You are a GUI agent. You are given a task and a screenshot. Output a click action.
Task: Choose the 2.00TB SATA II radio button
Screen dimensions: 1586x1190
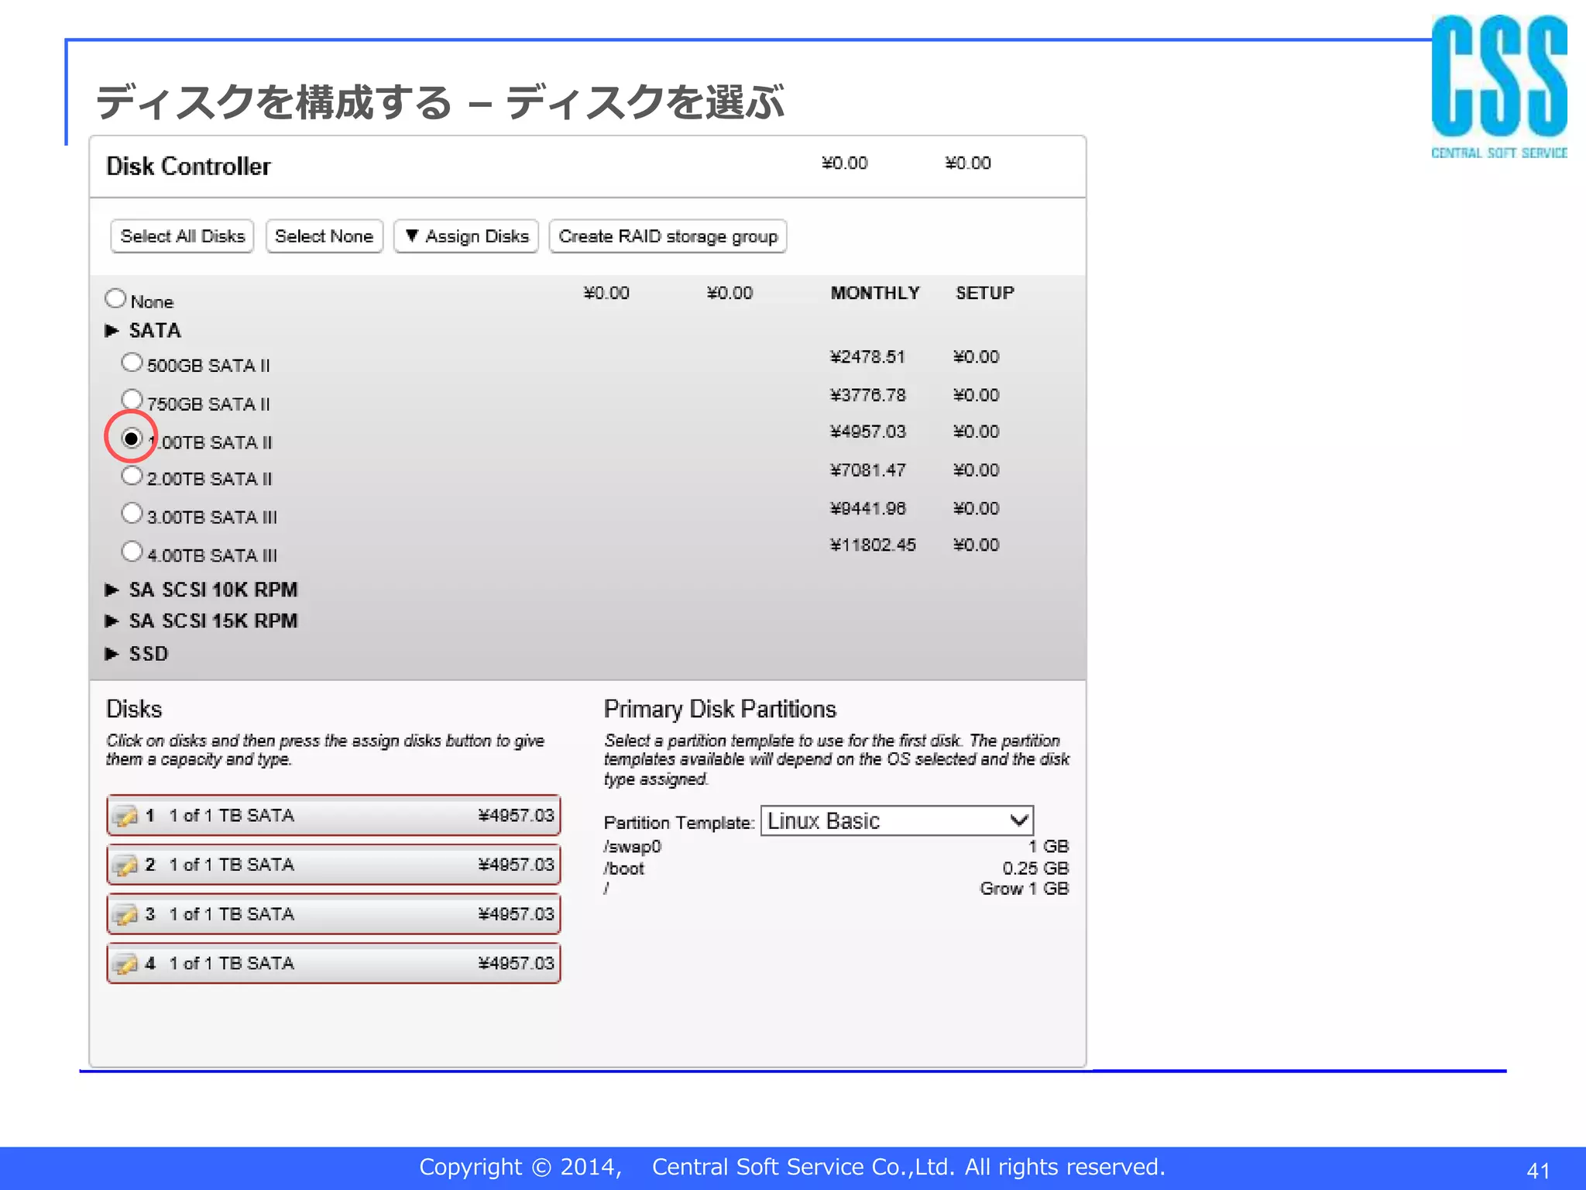click(132, 476)
